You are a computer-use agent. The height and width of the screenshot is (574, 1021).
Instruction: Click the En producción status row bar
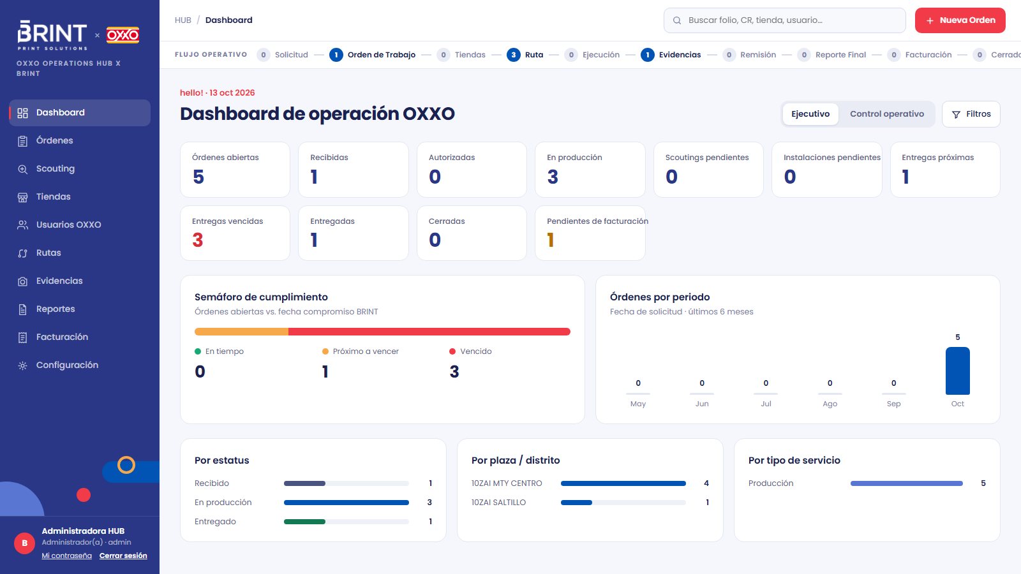(x=347, y=503)
